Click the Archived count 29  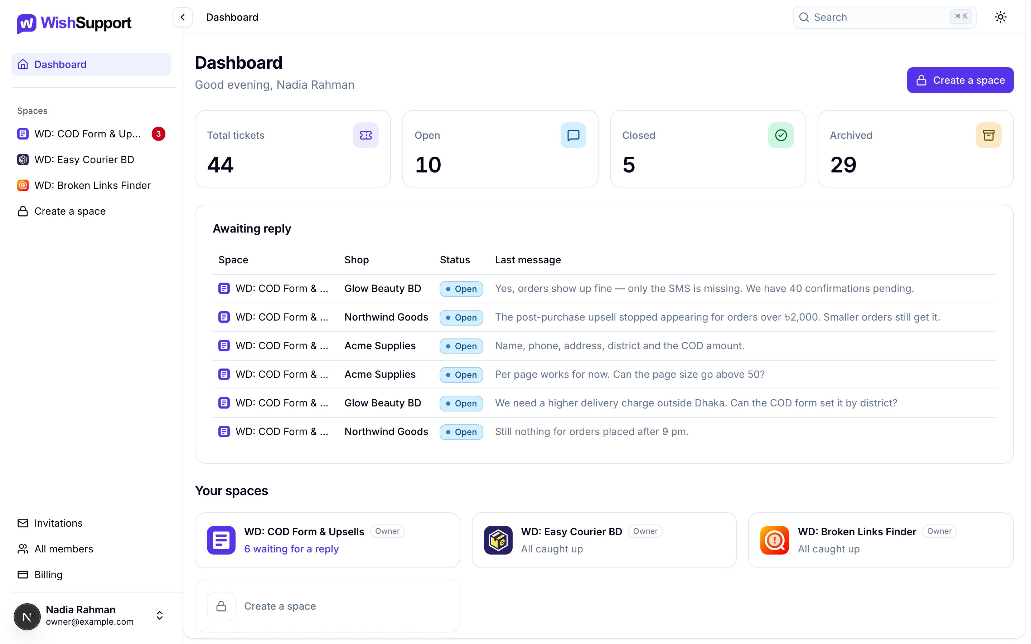tap(843, 165)
